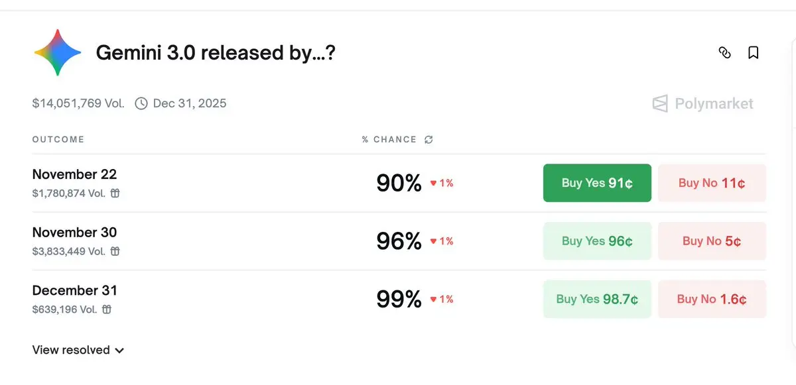Open the November 30 outcome row
Image resolution: width=796 pixels, height=385 pixels.
pos(74,233)
